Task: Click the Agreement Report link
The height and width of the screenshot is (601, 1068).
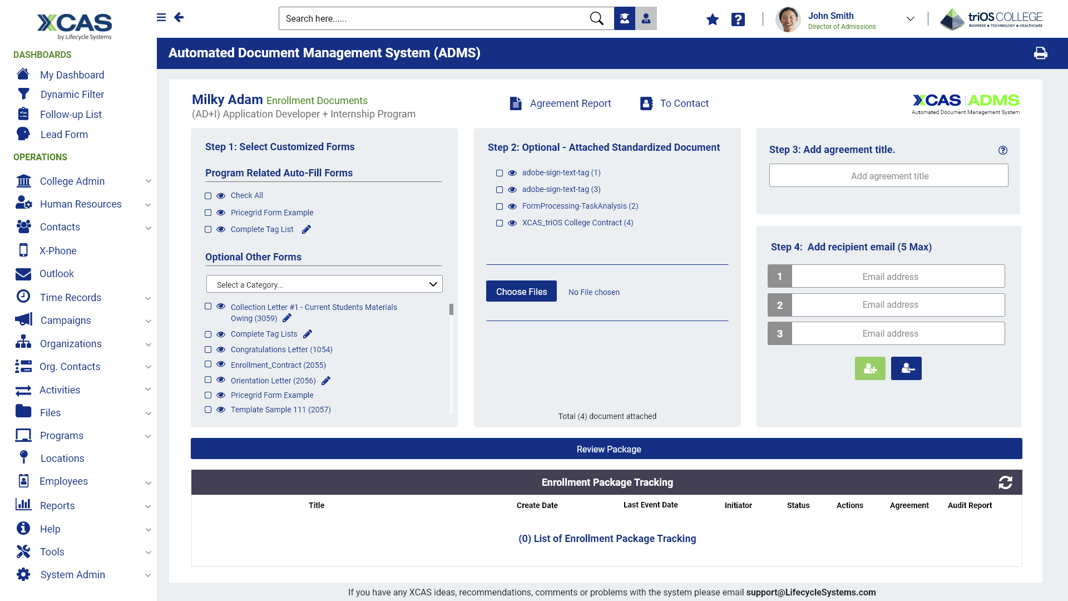Action: point(570,104)
